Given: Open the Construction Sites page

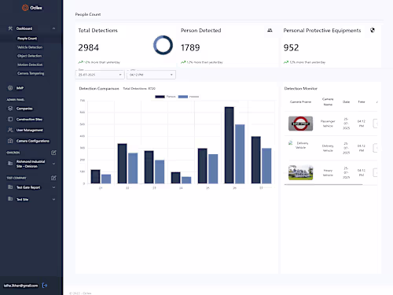Looking at the screenshot, I should (29, 120).
